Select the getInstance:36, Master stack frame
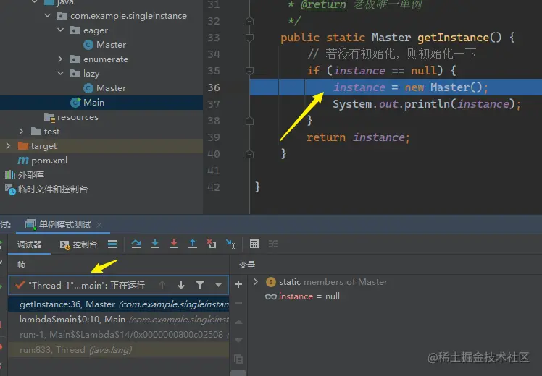This screenshot has width=542, height=376. pyautogui.click(x=119, y=304)
